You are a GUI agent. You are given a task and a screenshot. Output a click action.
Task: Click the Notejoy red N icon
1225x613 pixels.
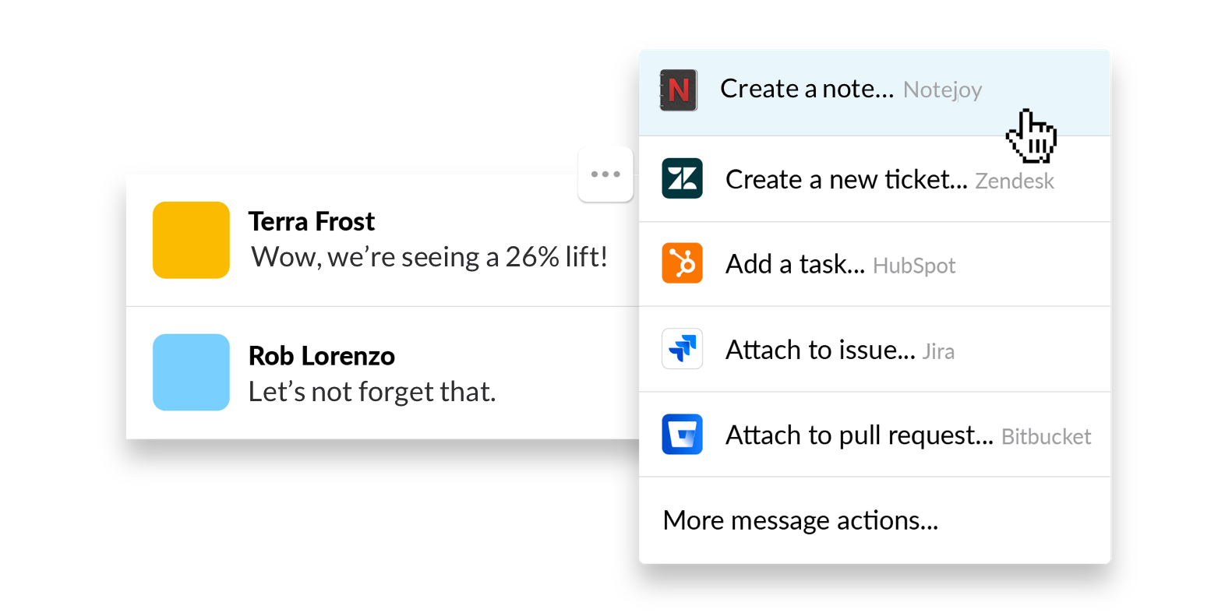pyautogui.click(x=679, y=90)
